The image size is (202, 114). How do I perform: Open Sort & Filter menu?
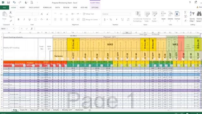pyautogui.click(x=192, y=16)
